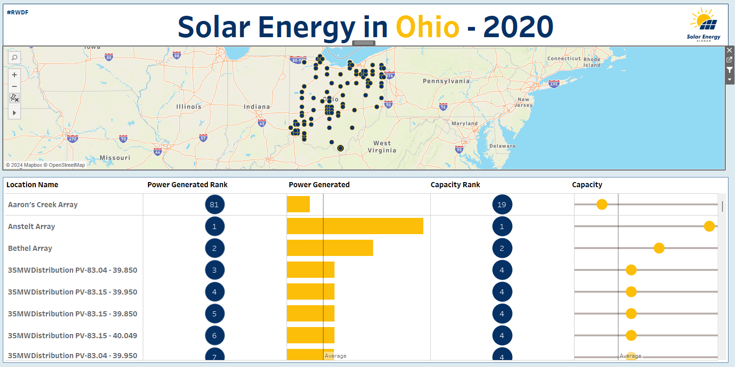Select the Bethel Array row label
This screenshot has height=367, width=735.
click(30, 249)
